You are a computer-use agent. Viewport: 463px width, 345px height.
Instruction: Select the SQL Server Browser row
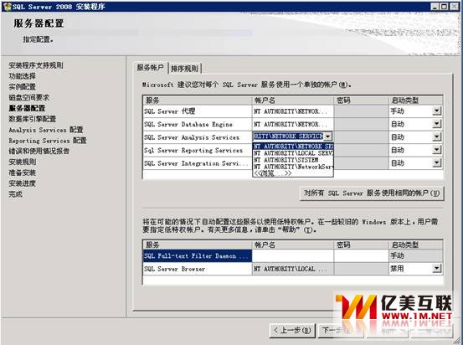(198, 269)
